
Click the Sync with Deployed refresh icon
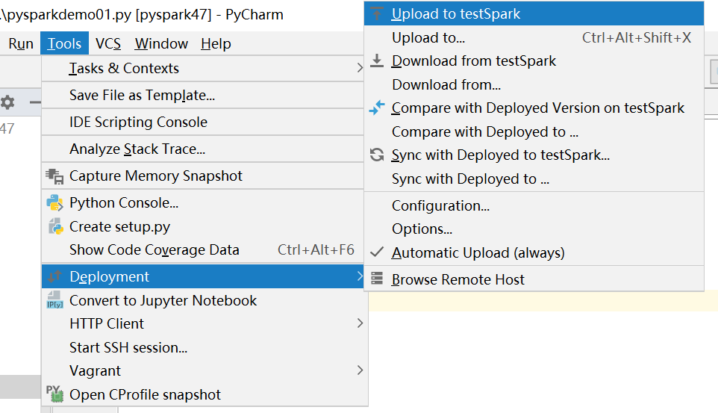(377, 155)
